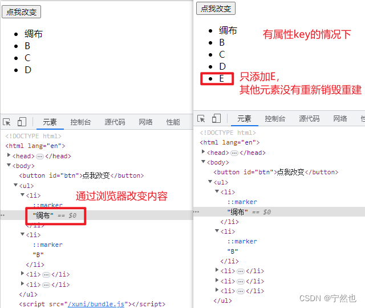Click the left 点我改变 button

coord(22,12)
